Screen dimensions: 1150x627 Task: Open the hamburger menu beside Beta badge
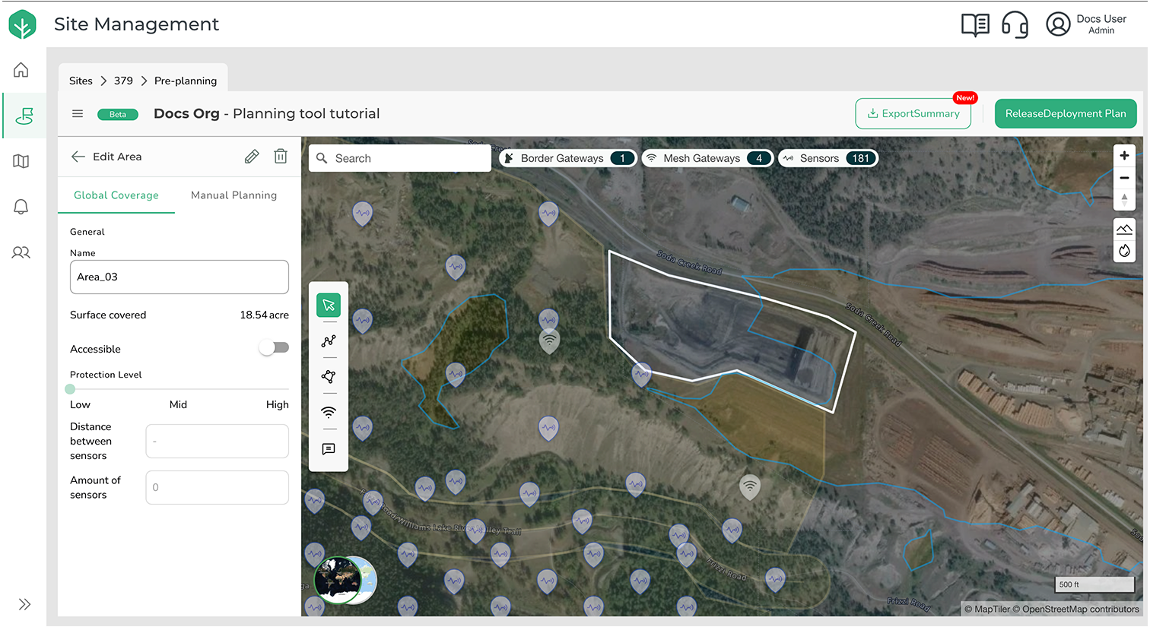point(78,114)
